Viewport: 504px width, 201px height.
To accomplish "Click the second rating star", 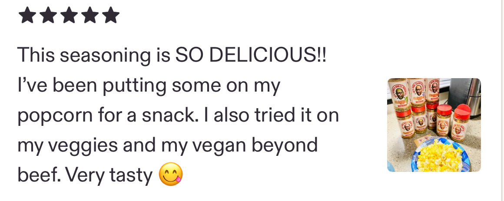I will (x=48, y=15).
